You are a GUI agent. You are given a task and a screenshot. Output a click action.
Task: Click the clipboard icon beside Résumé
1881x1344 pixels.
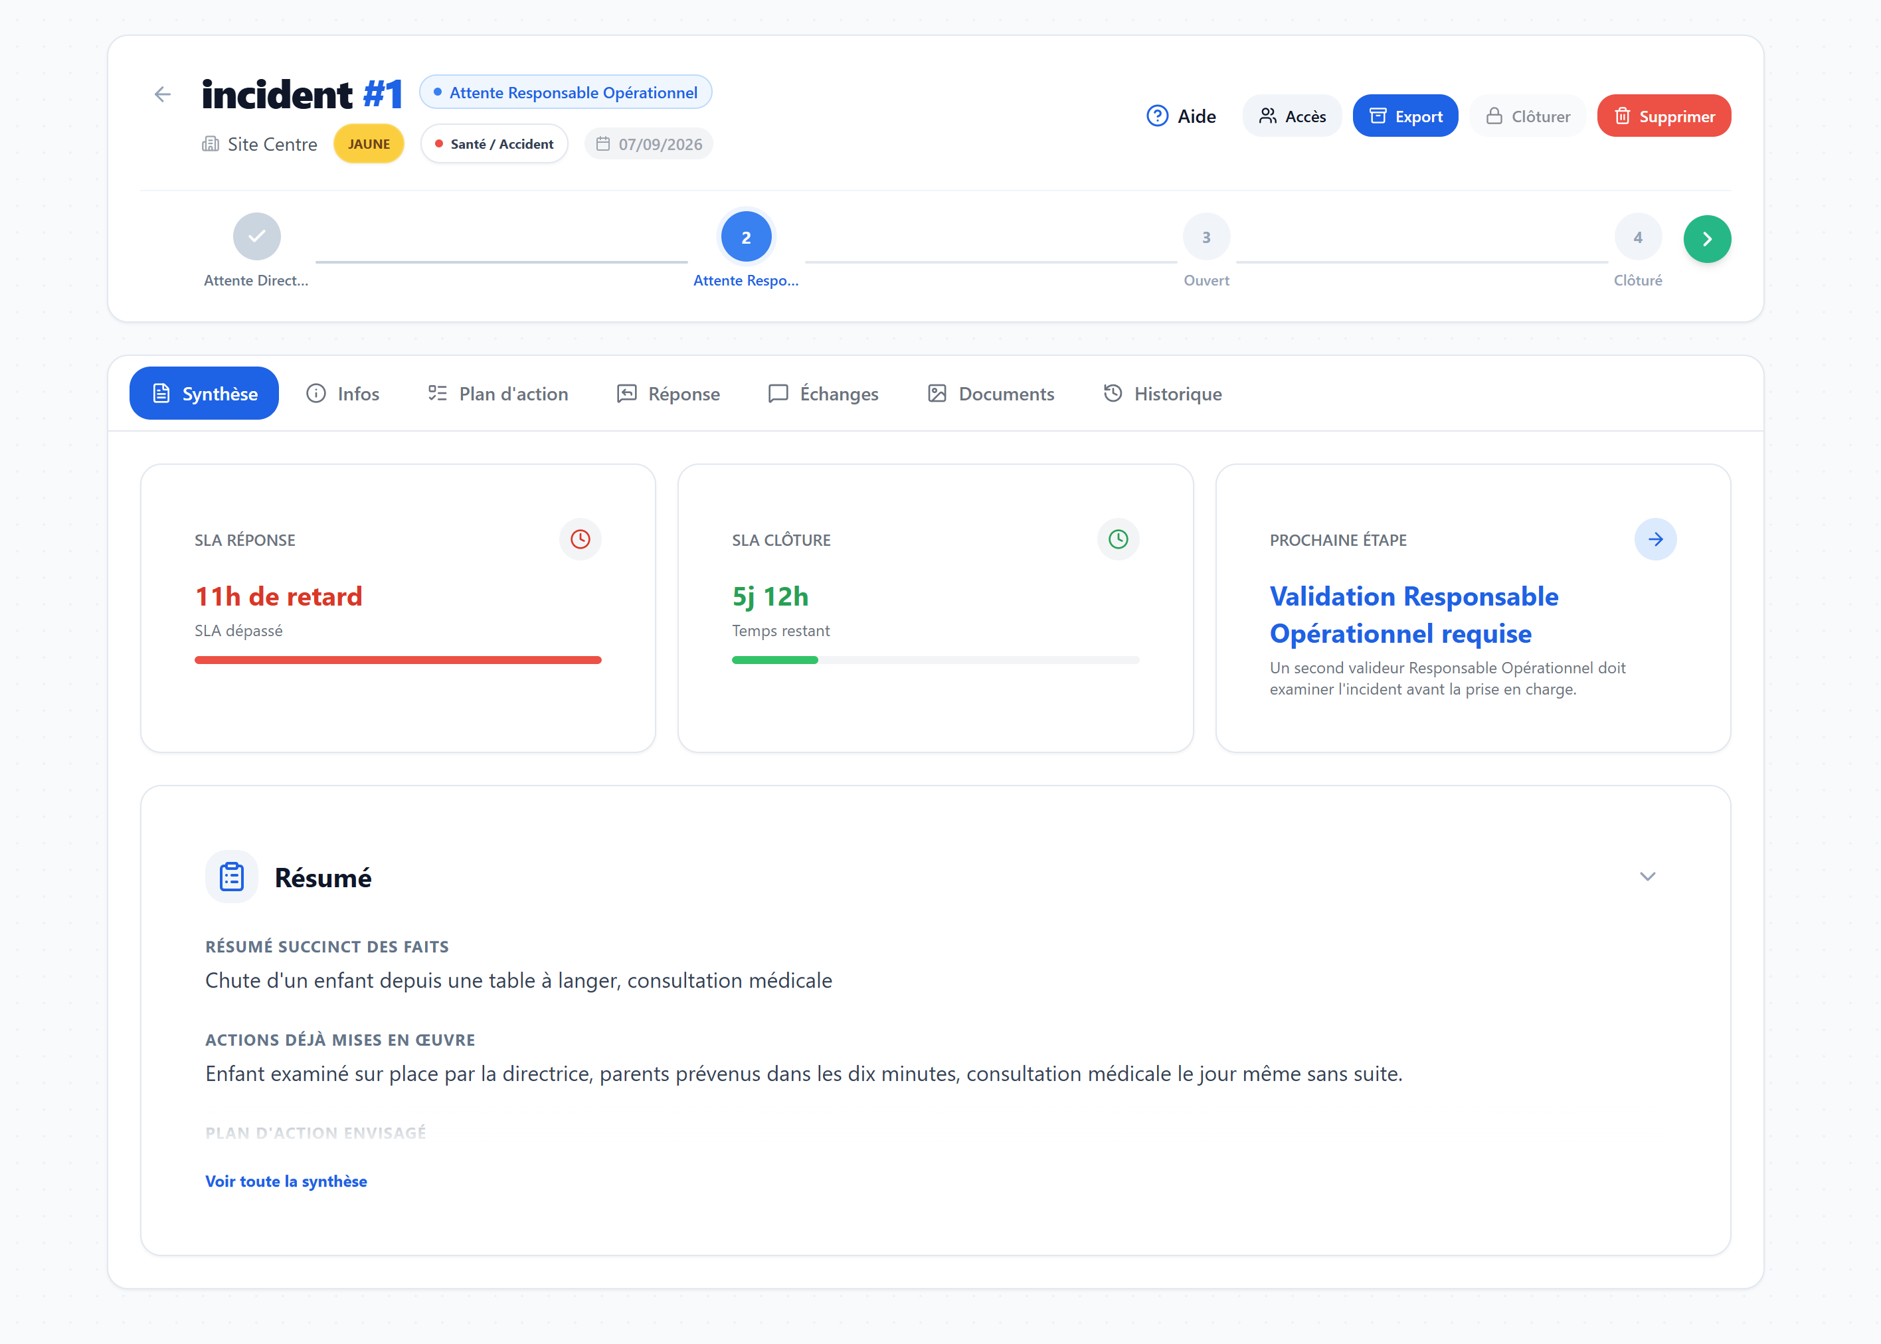(x=232, y=877)
